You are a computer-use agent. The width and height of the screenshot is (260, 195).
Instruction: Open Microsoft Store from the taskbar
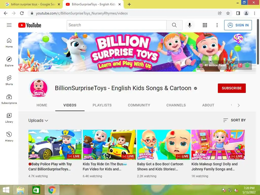coord(36,190)
